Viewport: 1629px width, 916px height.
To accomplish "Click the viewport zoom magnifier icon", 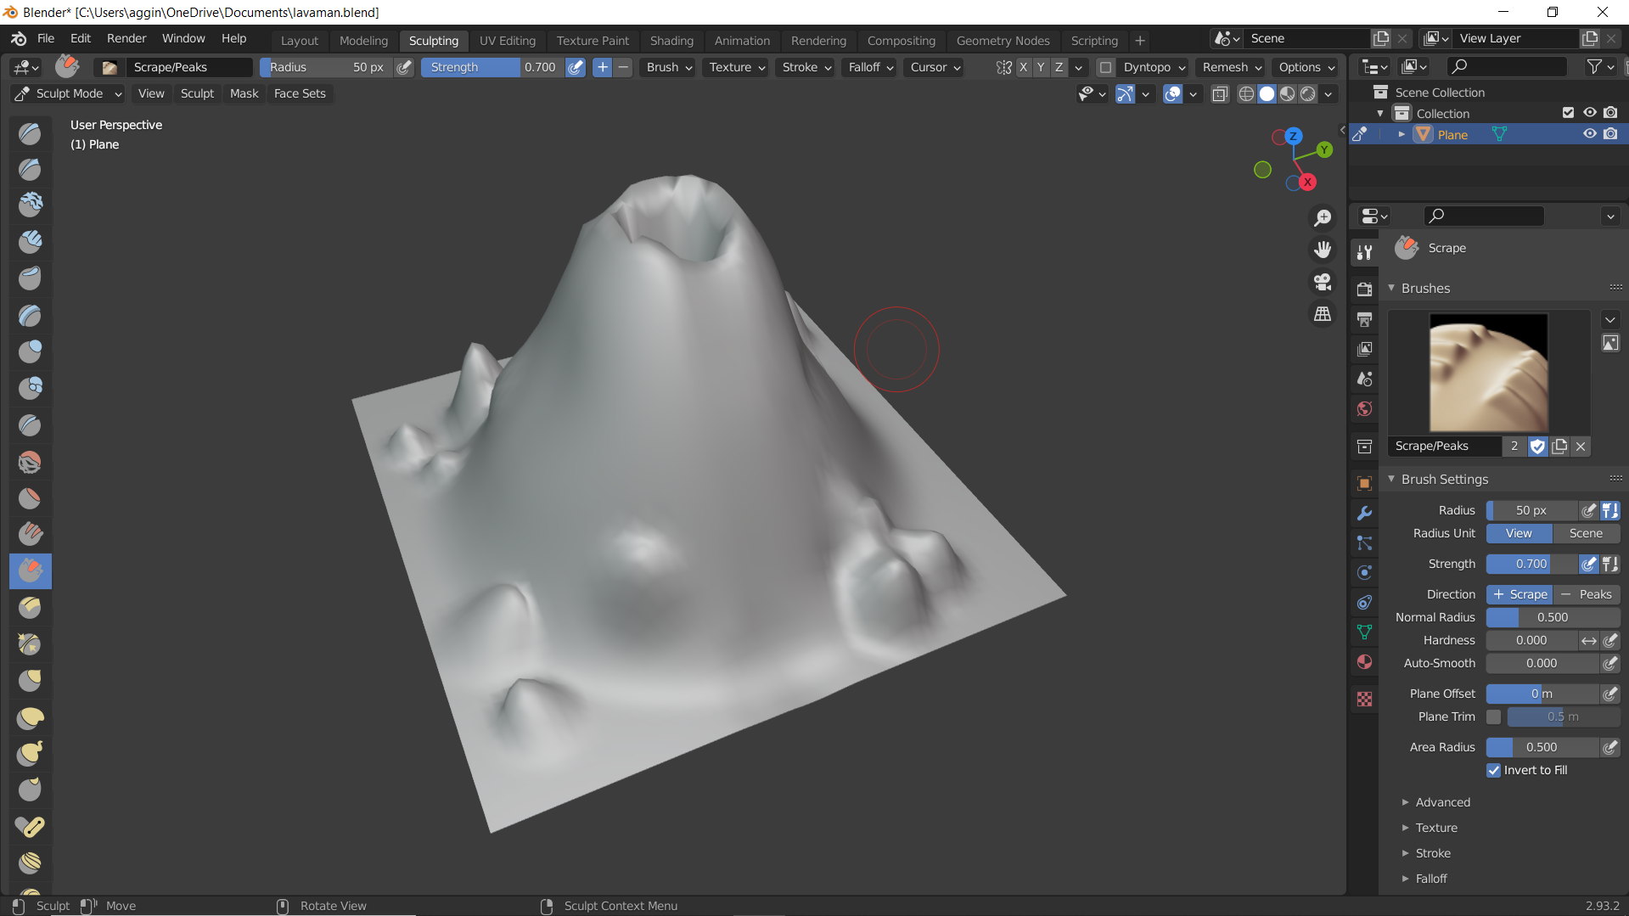I will pyautogui.click(x=1323, y=218).
